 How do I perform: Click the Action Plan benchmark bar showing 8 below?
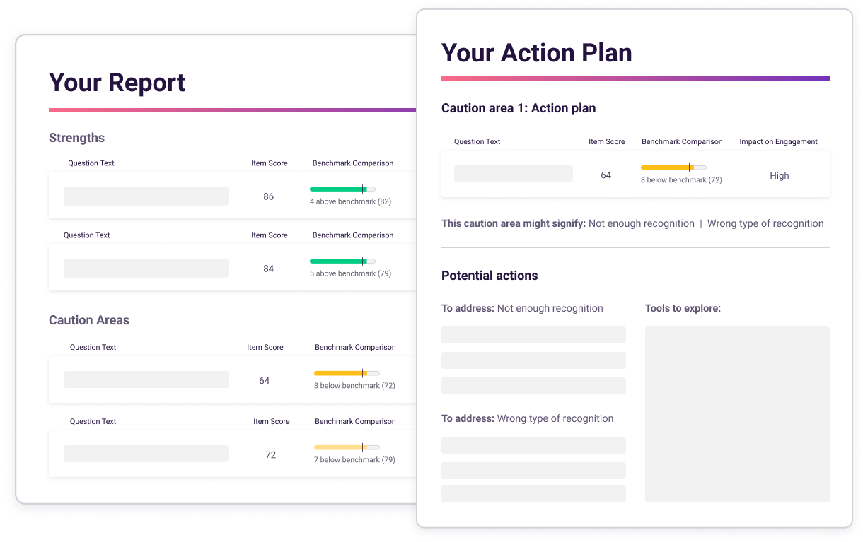point(673,167)
